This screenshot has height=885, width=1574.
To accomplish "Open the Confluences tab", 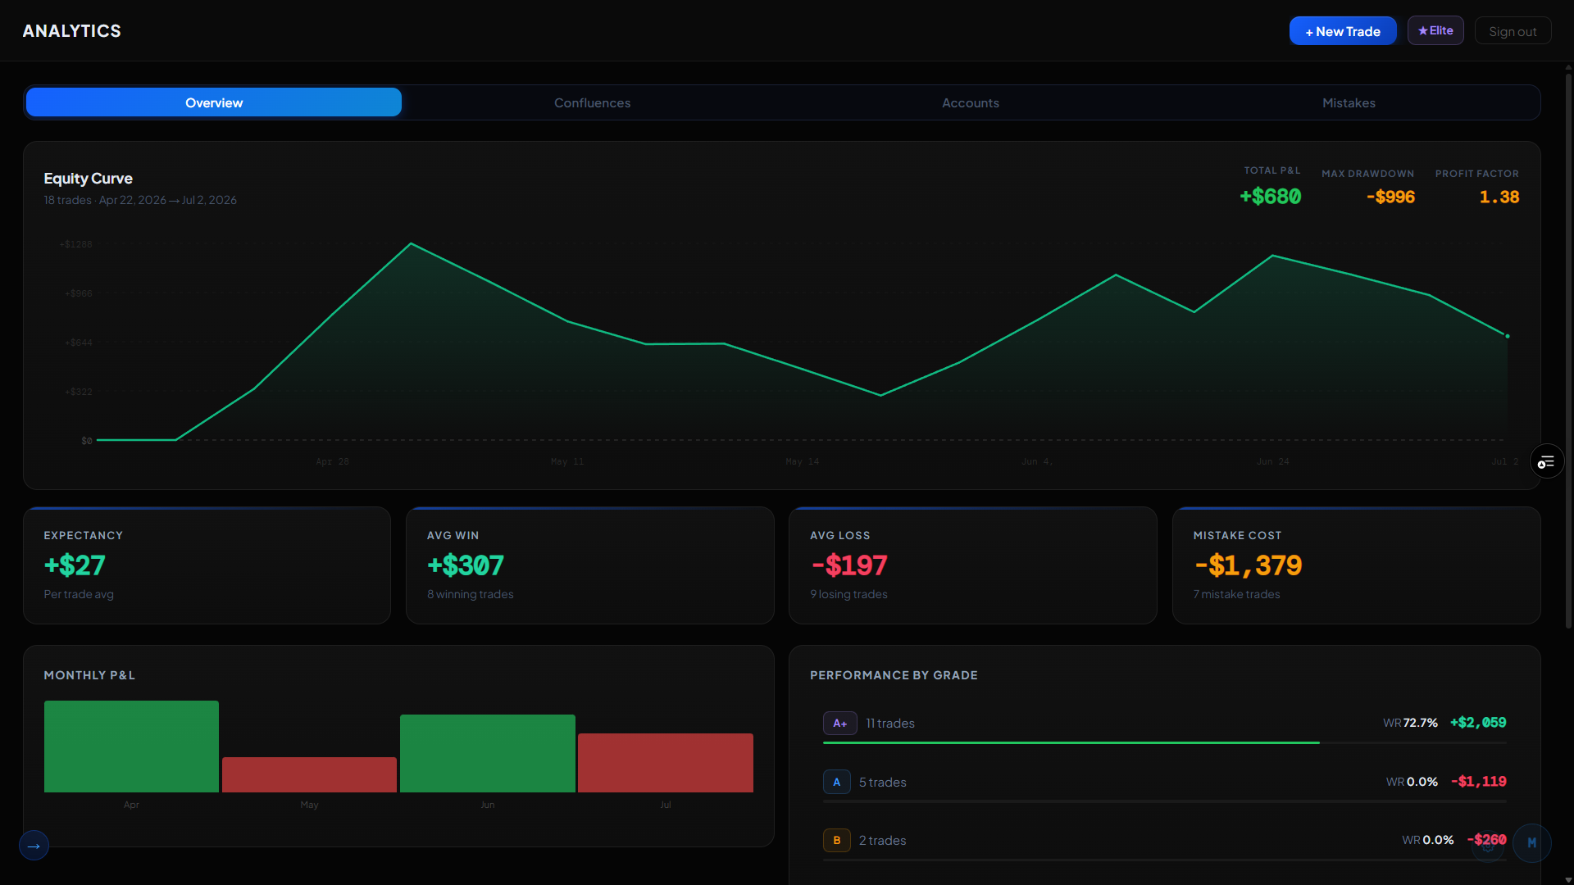I will point(592,102).
